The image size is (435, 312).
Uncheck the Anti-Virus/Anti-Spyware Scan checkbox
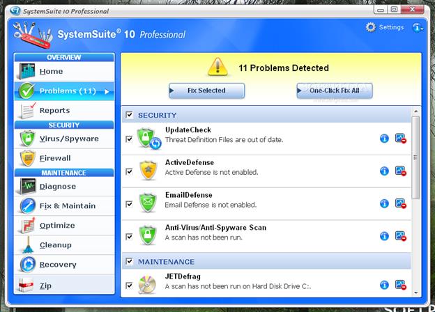pyautogui.click(x=129, y=237)
